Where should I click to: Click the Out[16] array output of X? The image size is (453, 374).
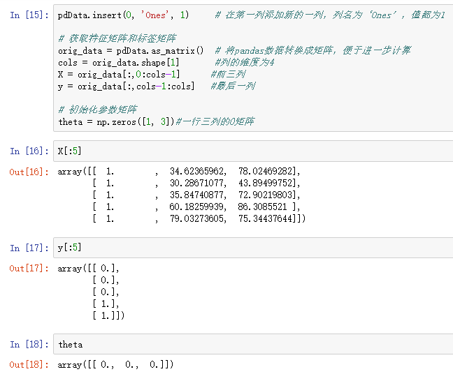(182, 195)
